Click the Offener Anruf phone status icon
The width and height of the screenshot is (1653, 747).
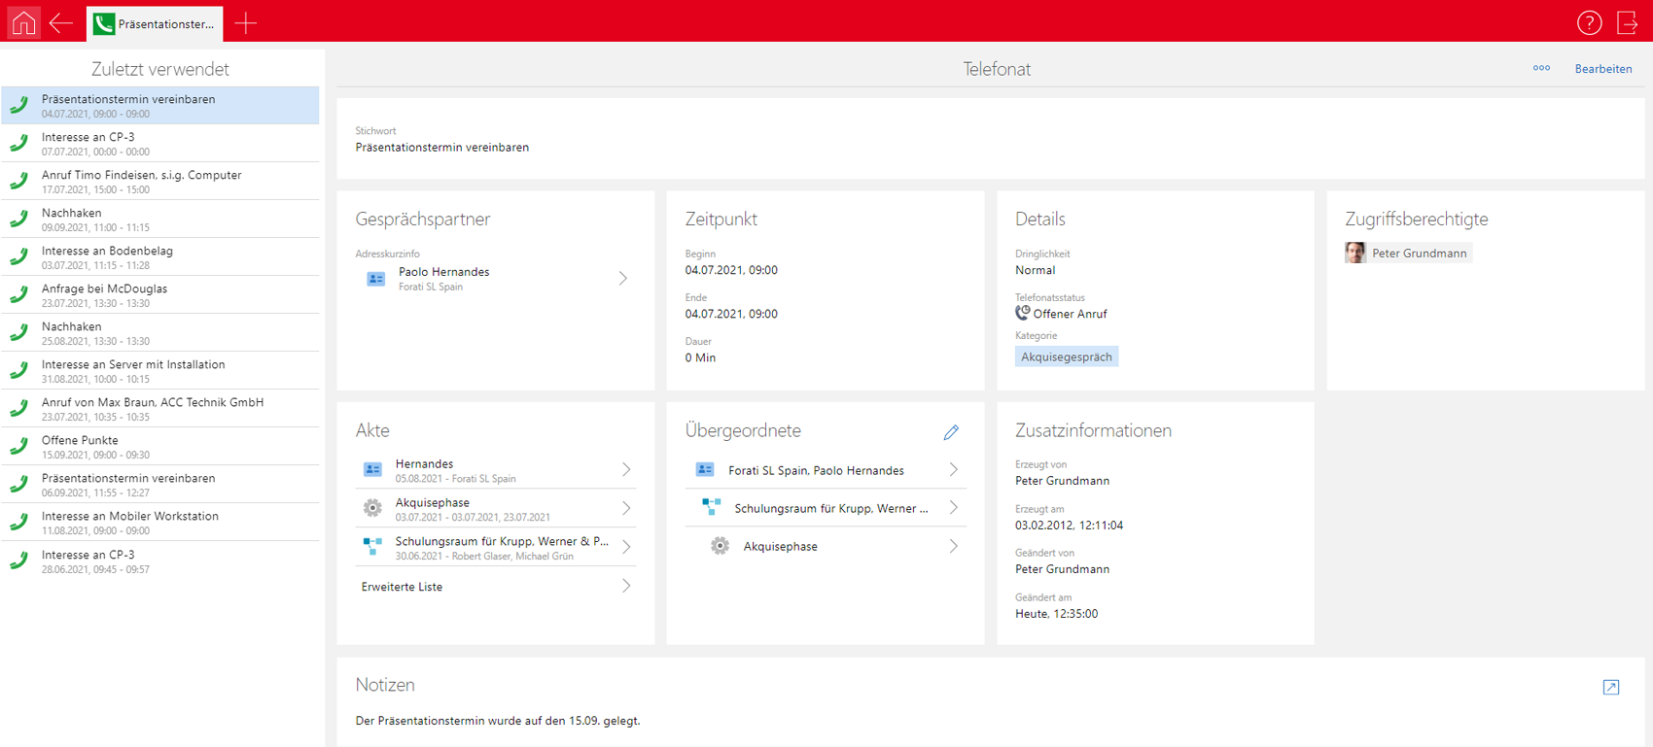point(1022,313)
